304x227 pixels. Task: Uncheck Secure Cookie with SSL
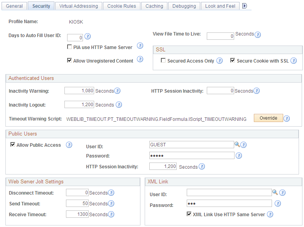(x=233, y=60)
